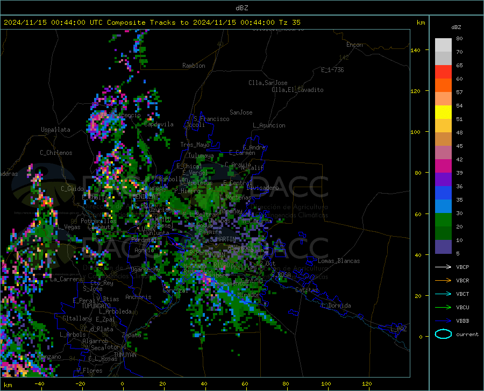Click the blue VBBB arrow in legend

[443, 321]
